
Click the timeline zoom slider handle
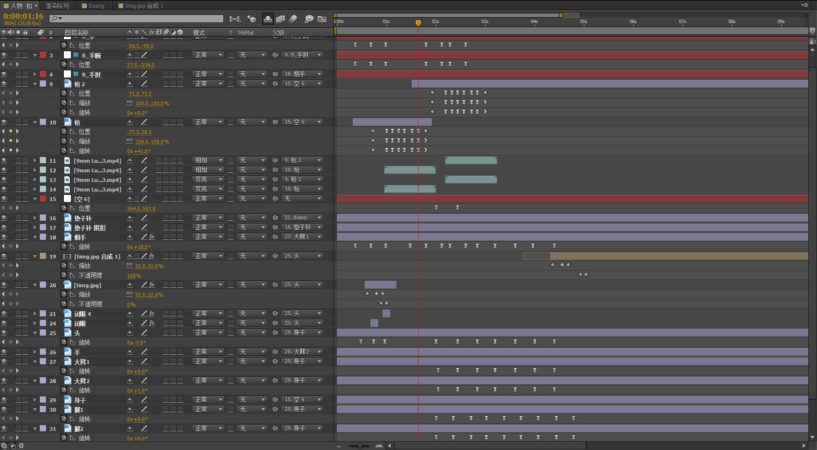360,446
